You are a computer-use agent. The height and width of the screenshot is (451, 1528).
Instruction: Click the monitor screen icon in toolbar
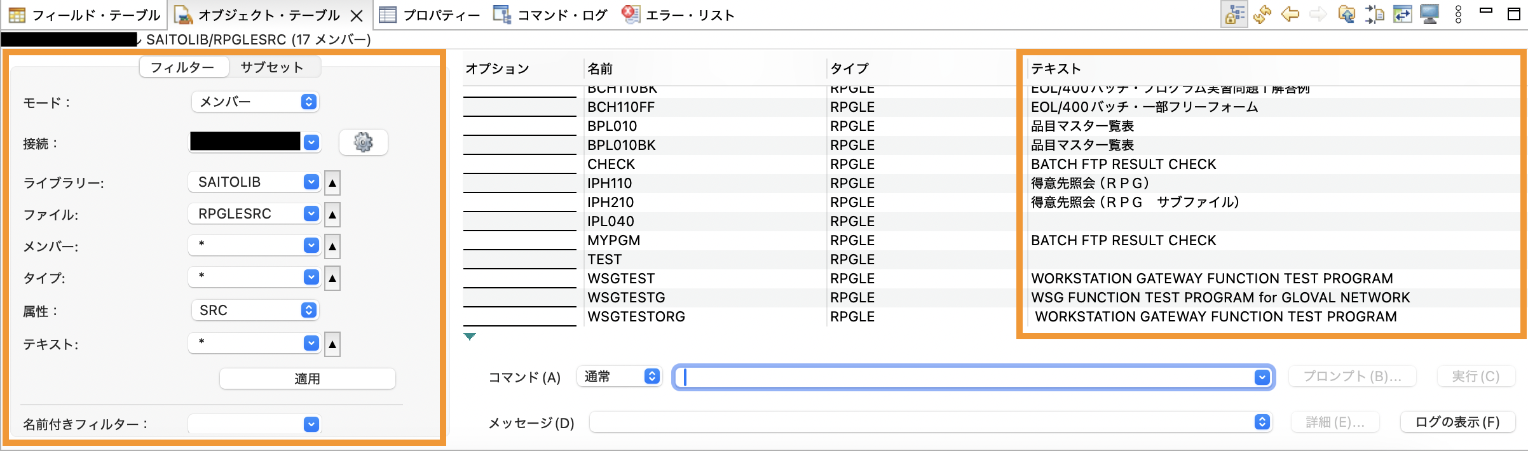coord(1430,14)
